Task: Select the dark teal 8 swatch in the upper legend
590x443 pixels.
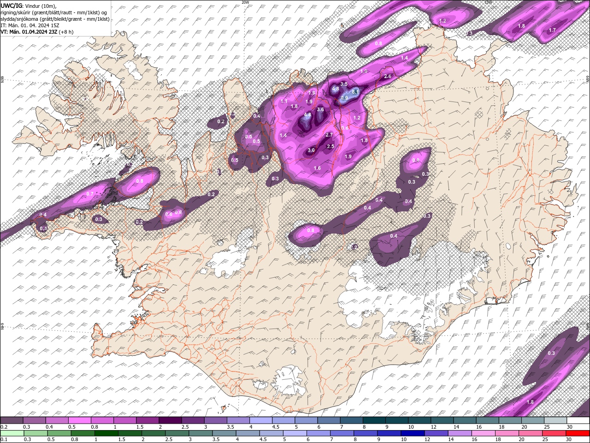Action: pos(374,420)
